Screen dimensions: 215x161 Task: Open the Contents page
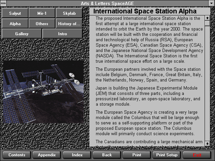coord(17,155)
